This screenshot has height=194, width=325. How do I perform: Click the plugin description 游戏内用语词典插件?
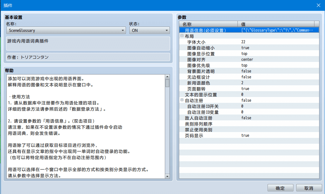(x=88, y=44)
